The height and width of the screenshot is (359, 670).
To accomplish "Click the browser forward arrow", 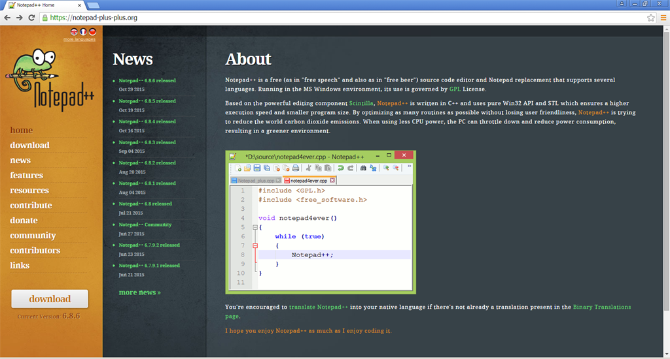I will [x=19, y=18].
